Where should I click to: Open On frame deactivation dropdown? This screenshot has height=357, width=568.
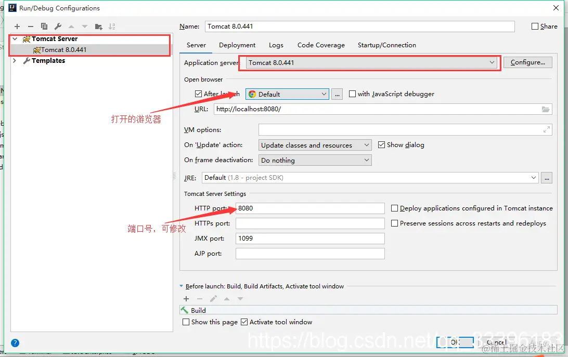click(315, 161)
